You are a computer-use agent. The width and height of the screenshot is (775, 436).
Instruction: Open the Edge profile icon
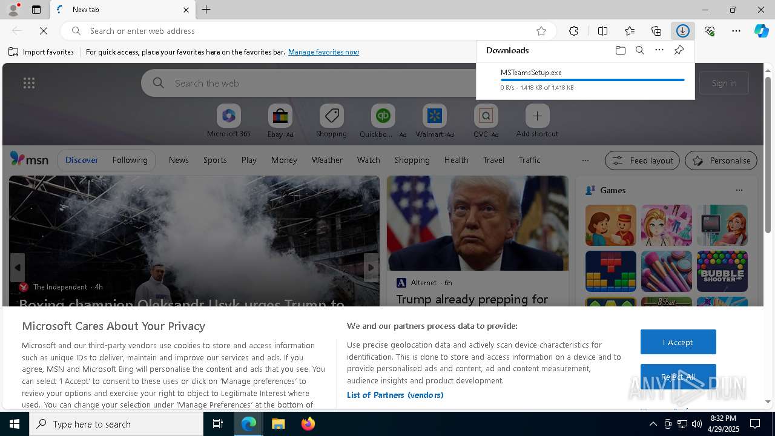13,10
